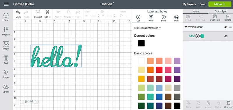Pick the golden yellow swatch
This screenshot has height=110, width=233.
141,79
